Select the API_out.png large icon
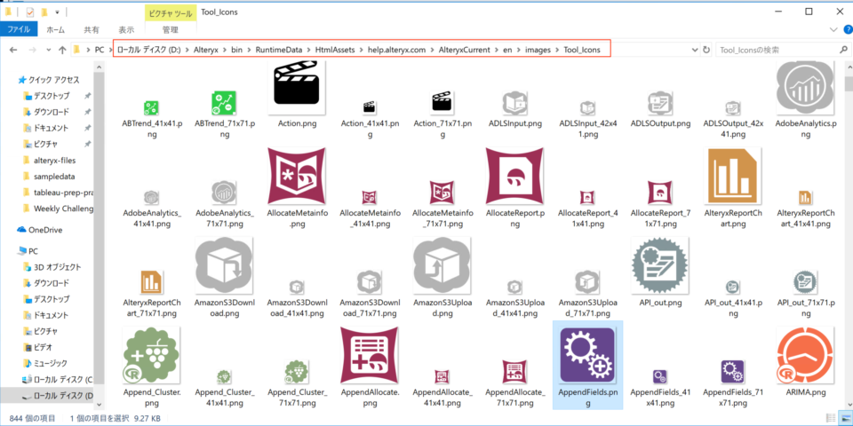This screenshot has width=853, height=426. [660, 264]
